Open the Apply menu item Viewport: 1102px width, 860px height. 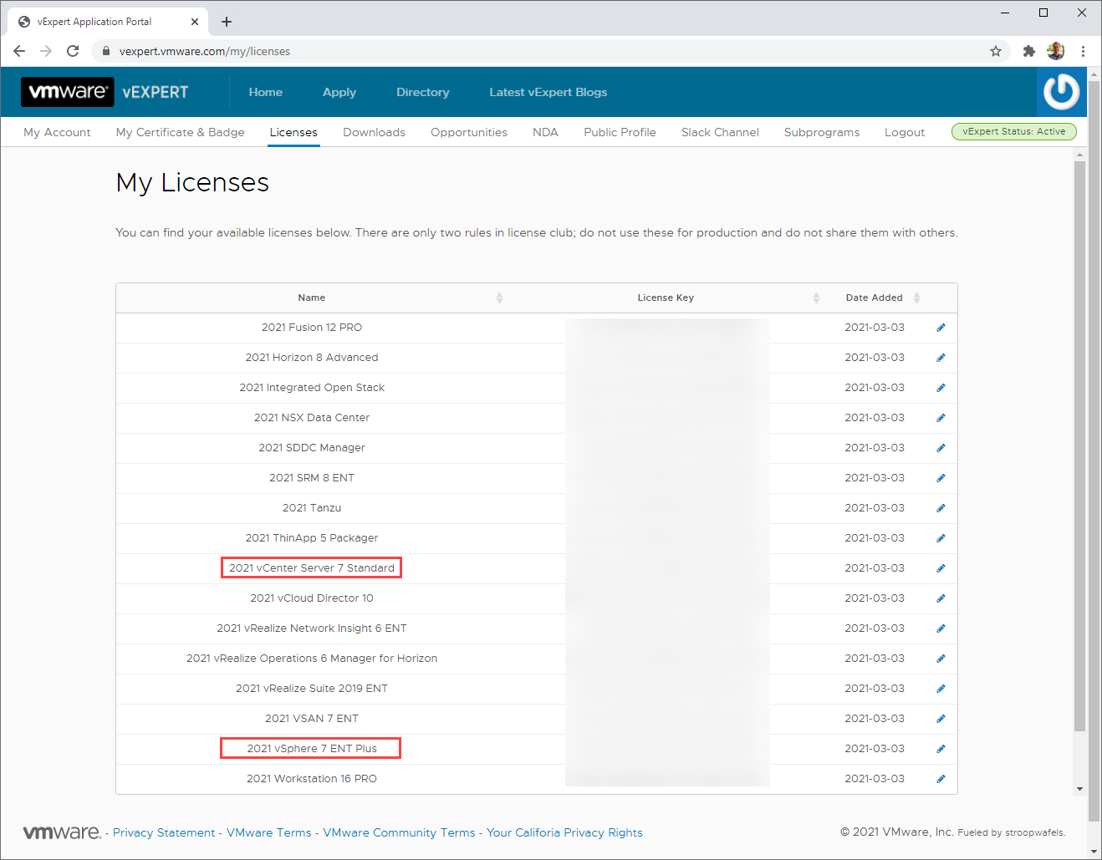pos(339,92)
